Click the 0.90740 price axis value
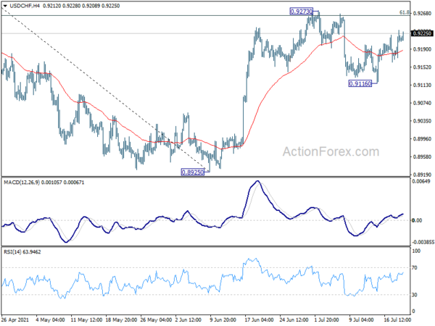 pyautogui.click(x=422, y=103)
